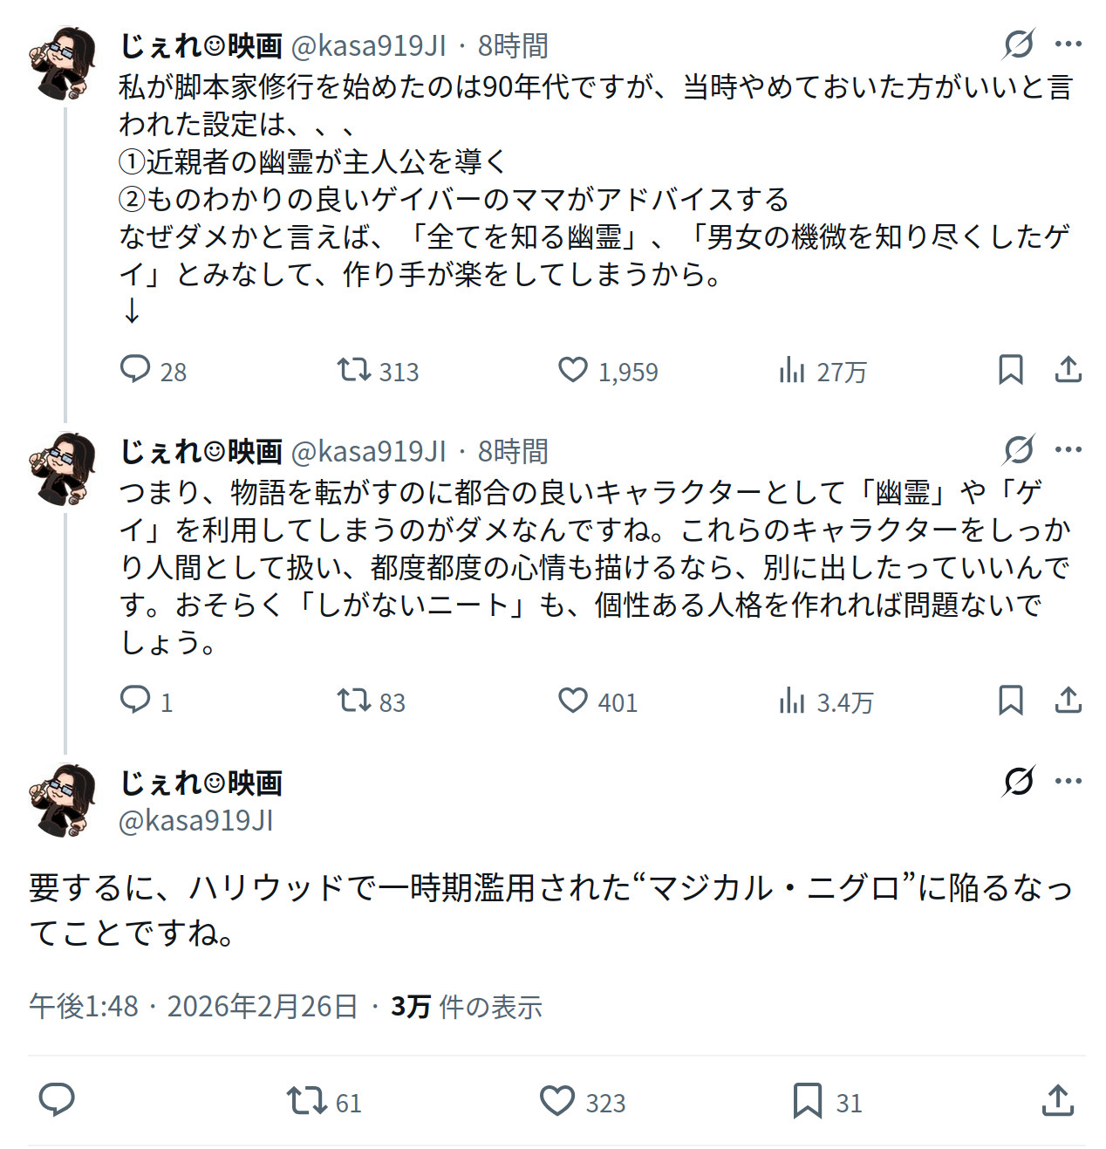This screenshot has width=1106, height=1149.
Task: Open more options on the second tweet
Action: [1068, 450]
